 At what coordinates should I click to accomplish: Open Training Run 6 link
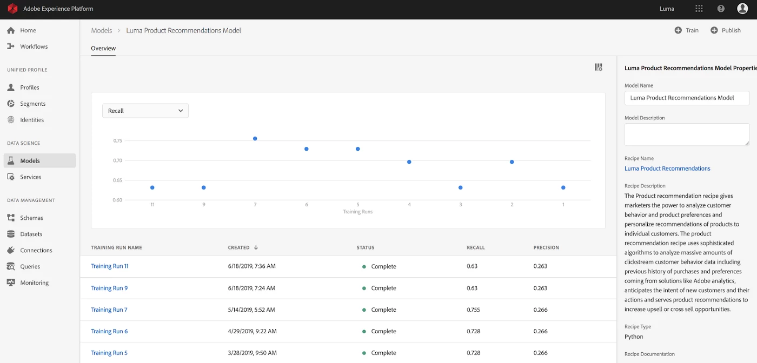pyautogui.click(x=109, y=331)
